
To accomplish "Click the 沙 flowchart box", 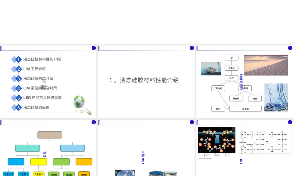I will (231, 57).
